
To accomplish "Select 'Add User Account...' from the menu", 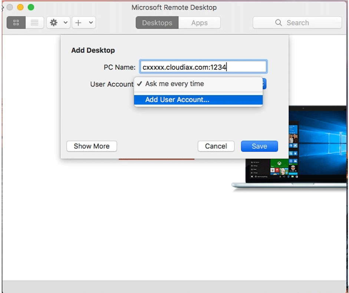I will coord(177,100).
